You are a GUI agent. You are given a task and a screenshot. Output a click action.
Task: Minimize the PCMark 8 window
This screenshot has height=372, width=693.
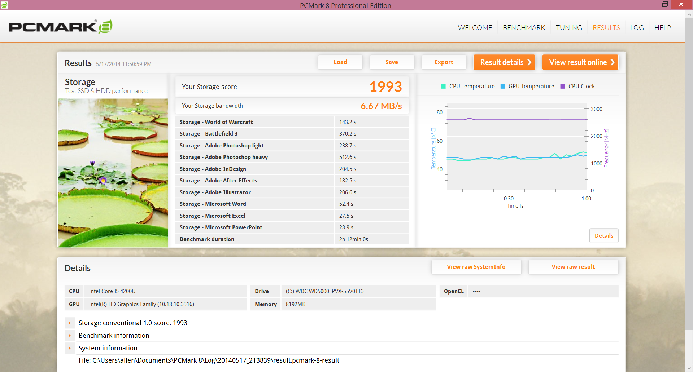pyautogui.click(x=653, y=5)
